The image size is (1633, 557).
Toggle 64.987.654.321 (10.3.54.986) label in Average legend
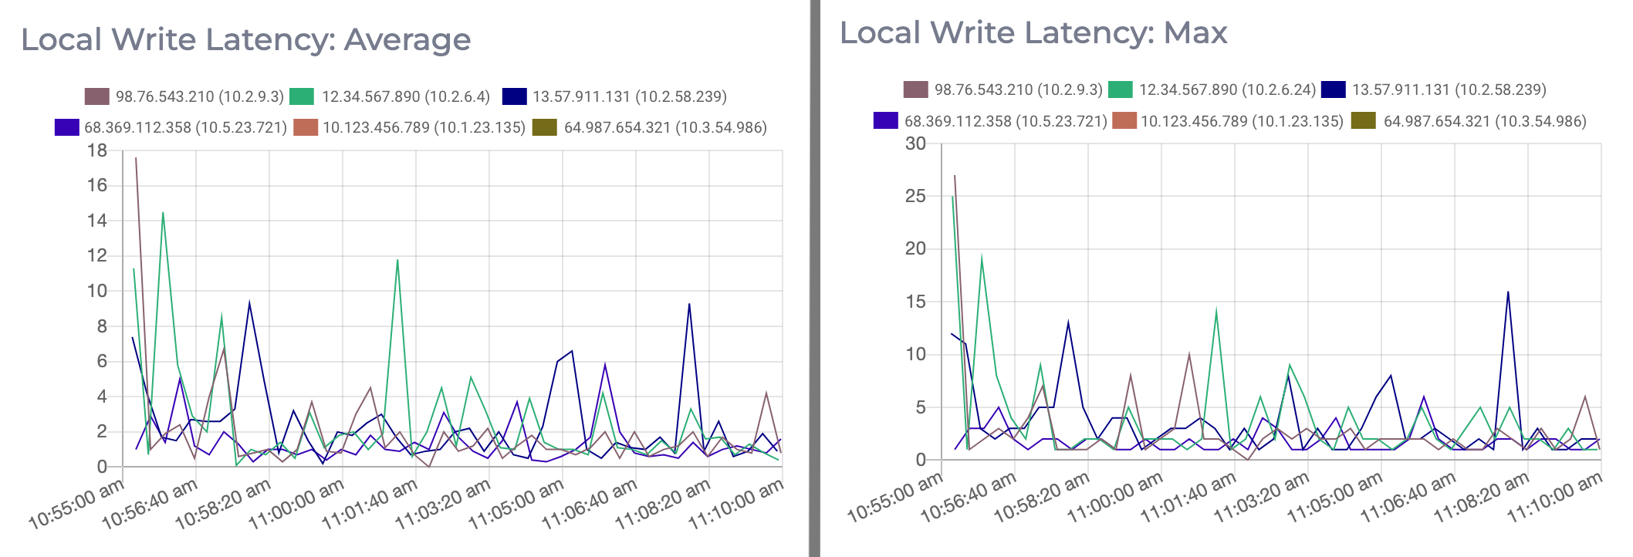[665, 127]
